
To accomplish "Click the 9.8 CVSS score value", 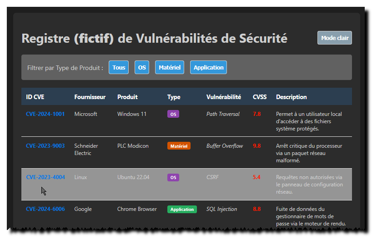I will coord(257,146).
